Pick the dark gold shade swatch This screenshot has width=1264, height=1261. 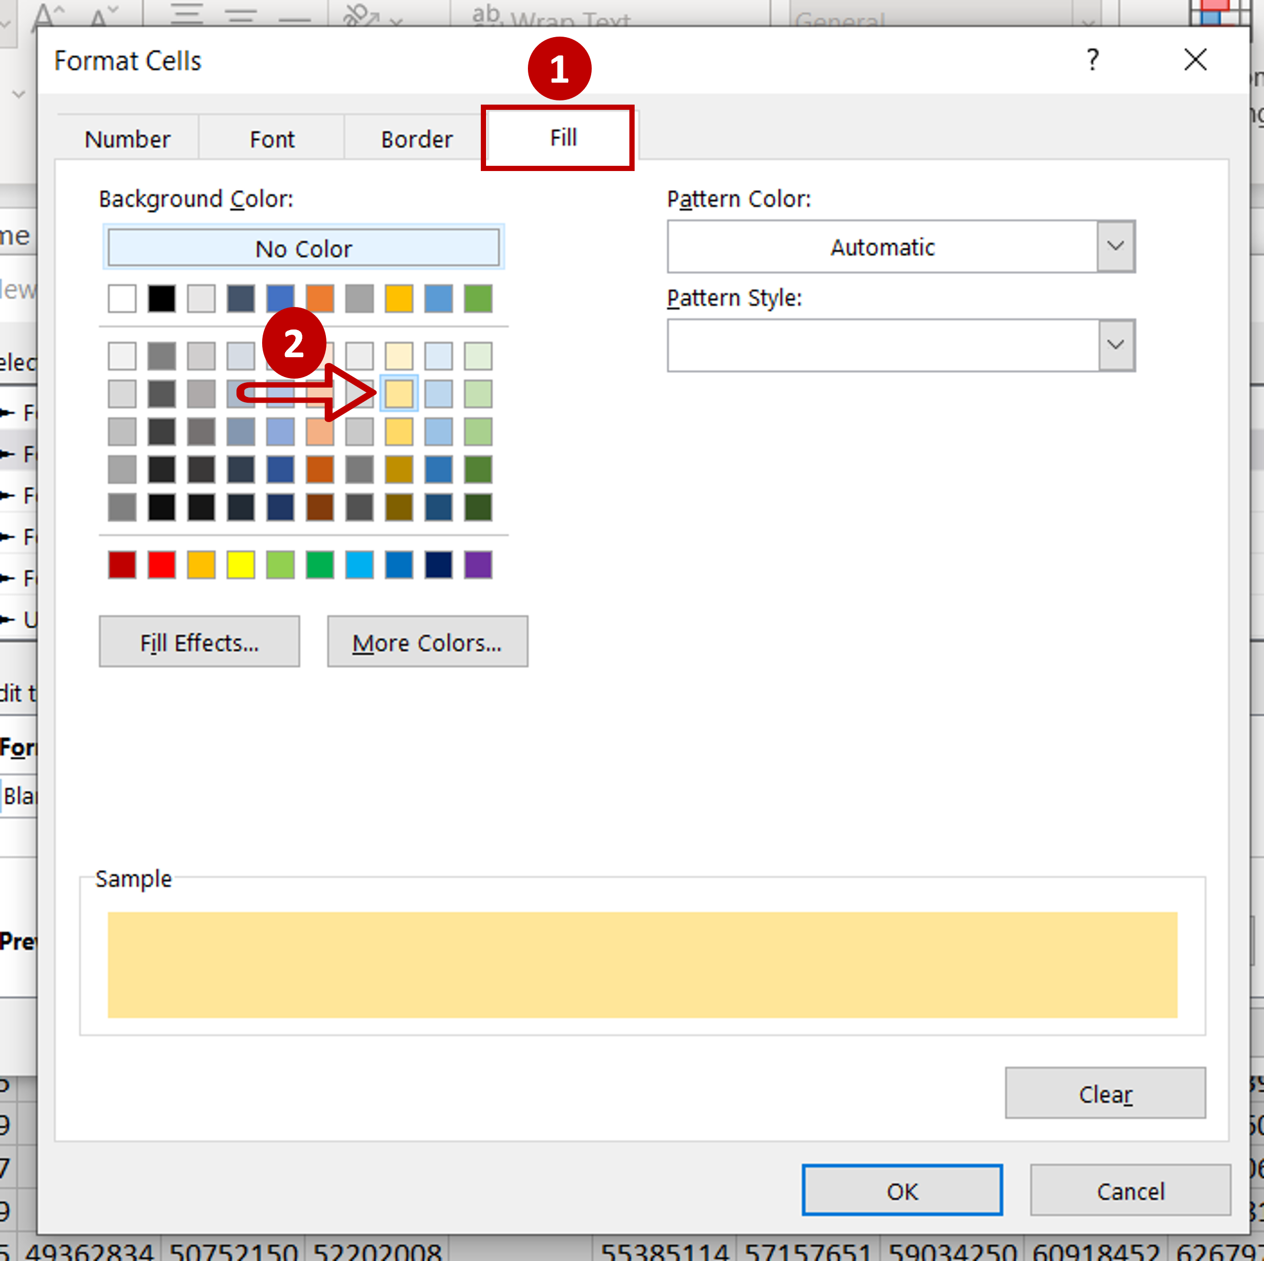(399, 470)
